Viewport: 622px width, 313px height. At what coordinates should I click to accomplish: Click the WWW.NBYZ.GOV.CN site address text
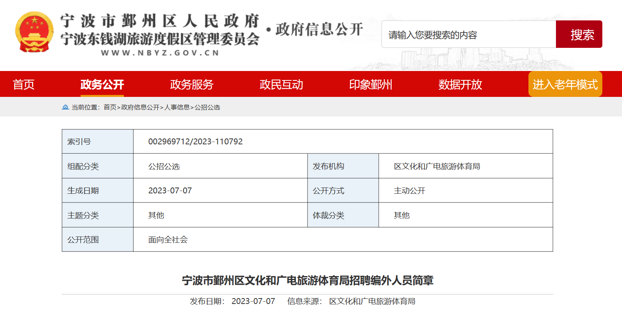click(x=160, y=53)
